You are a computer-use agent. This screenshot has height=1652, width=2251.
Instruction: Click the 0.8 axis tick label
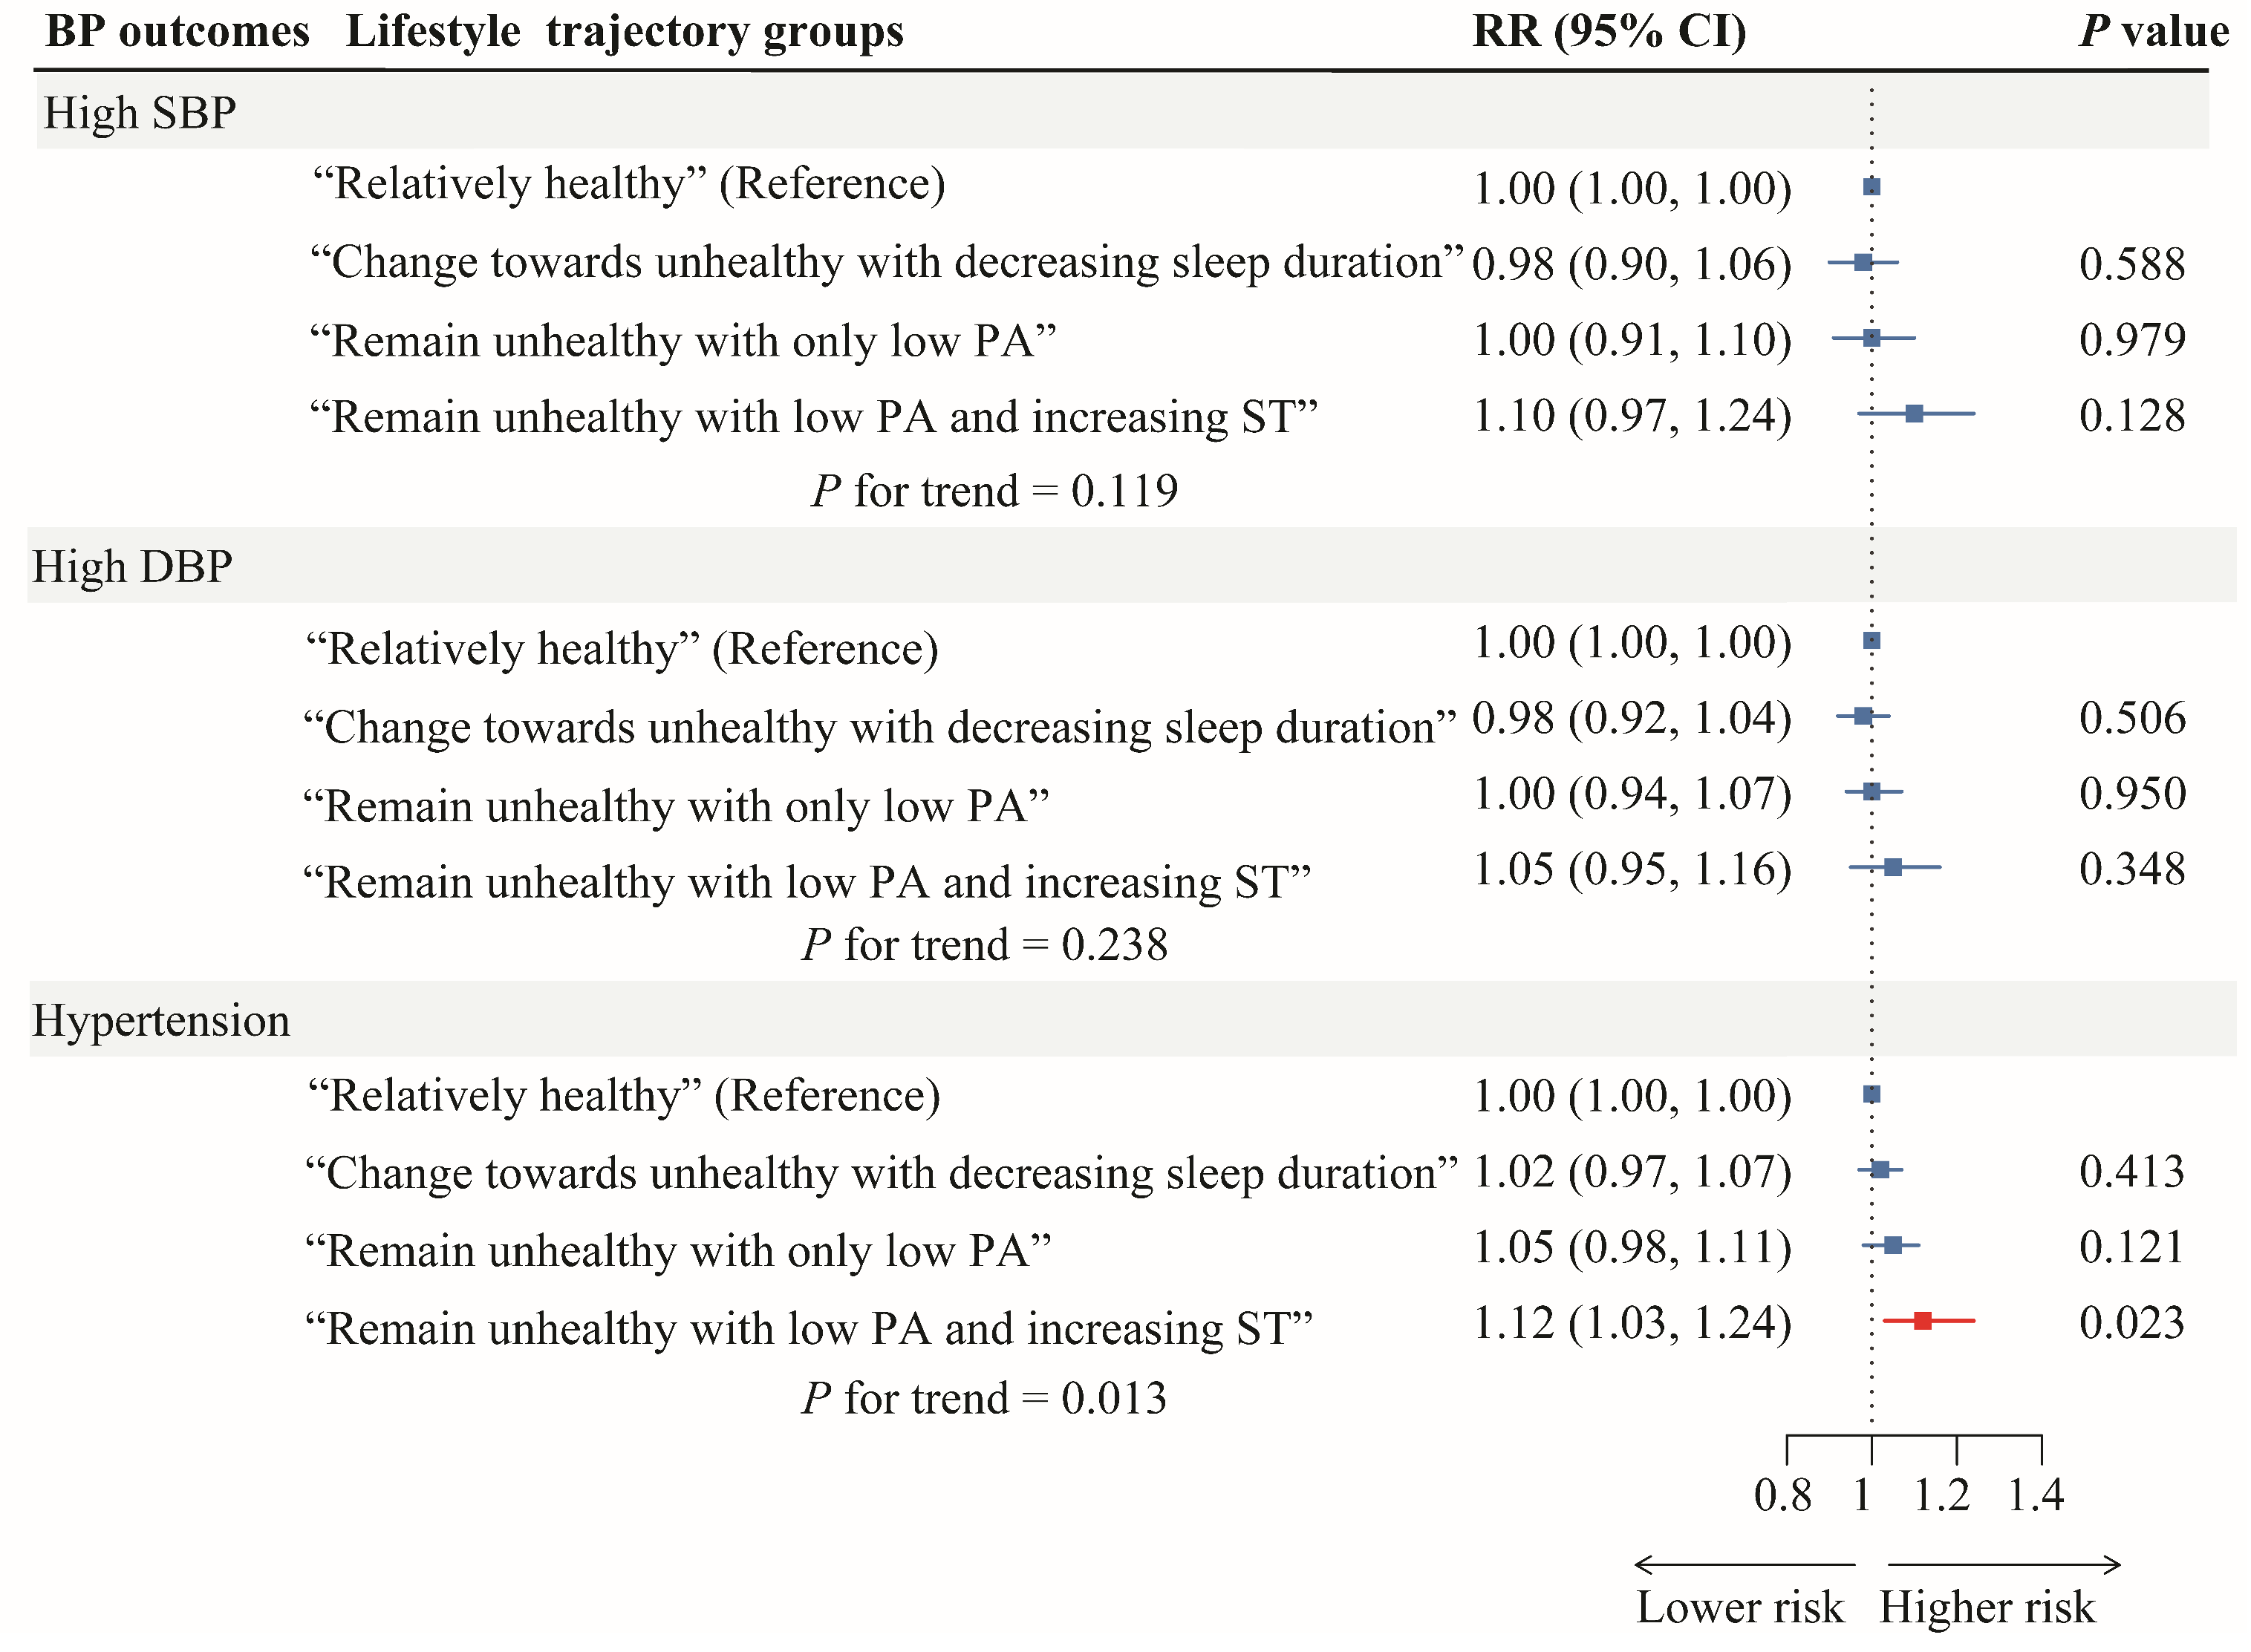(1783, 1495)
